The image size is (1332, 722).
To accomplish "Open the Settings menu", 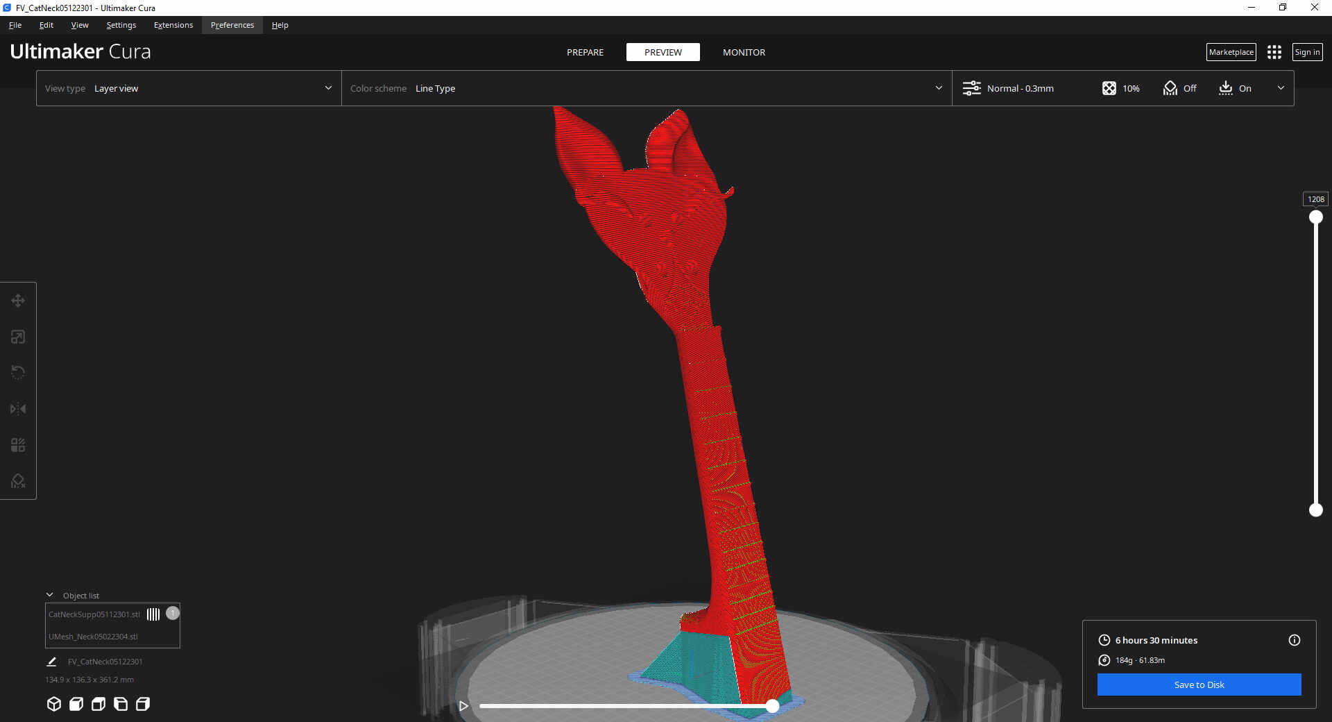I will [x=121, y=25].
